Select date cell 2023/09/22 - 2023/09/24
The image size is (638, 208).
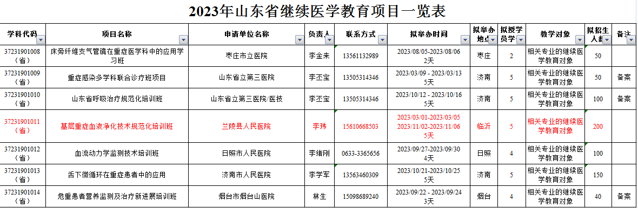tap(429, 196)
